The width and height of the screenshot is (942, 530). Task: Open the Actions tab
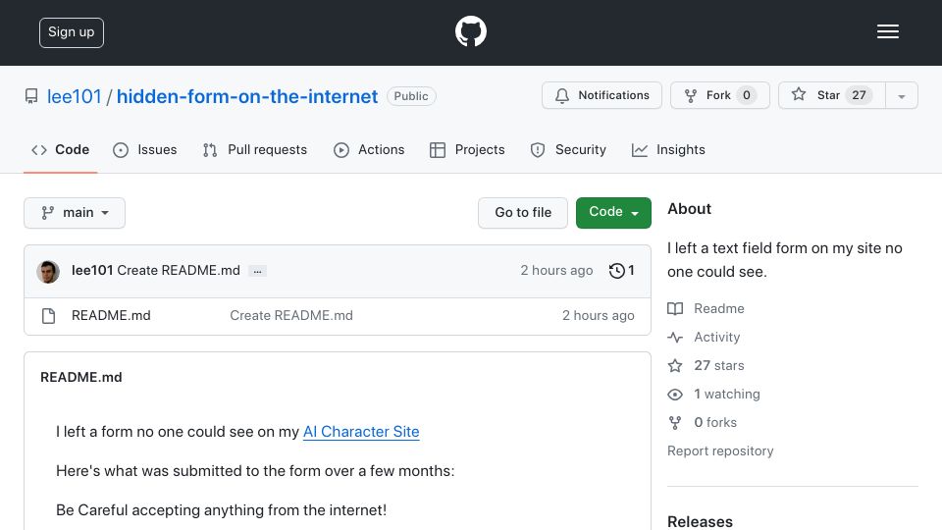click(x=369, y=149)
